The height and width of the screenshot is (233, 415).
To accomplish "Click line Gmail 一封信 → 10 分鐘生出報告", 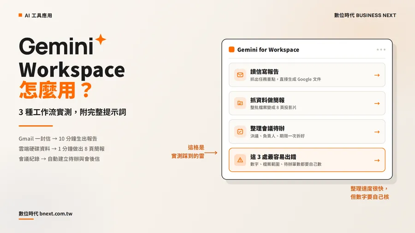I will click(58, 139).
